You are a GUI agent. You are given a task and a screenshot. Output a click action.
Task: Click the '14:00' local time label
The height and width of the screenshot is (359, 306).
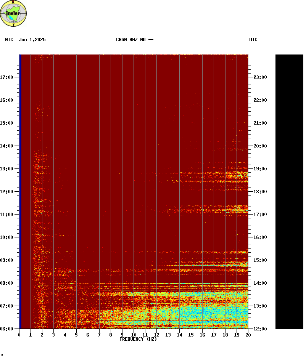pyautogui.click(x=6, y=146)
